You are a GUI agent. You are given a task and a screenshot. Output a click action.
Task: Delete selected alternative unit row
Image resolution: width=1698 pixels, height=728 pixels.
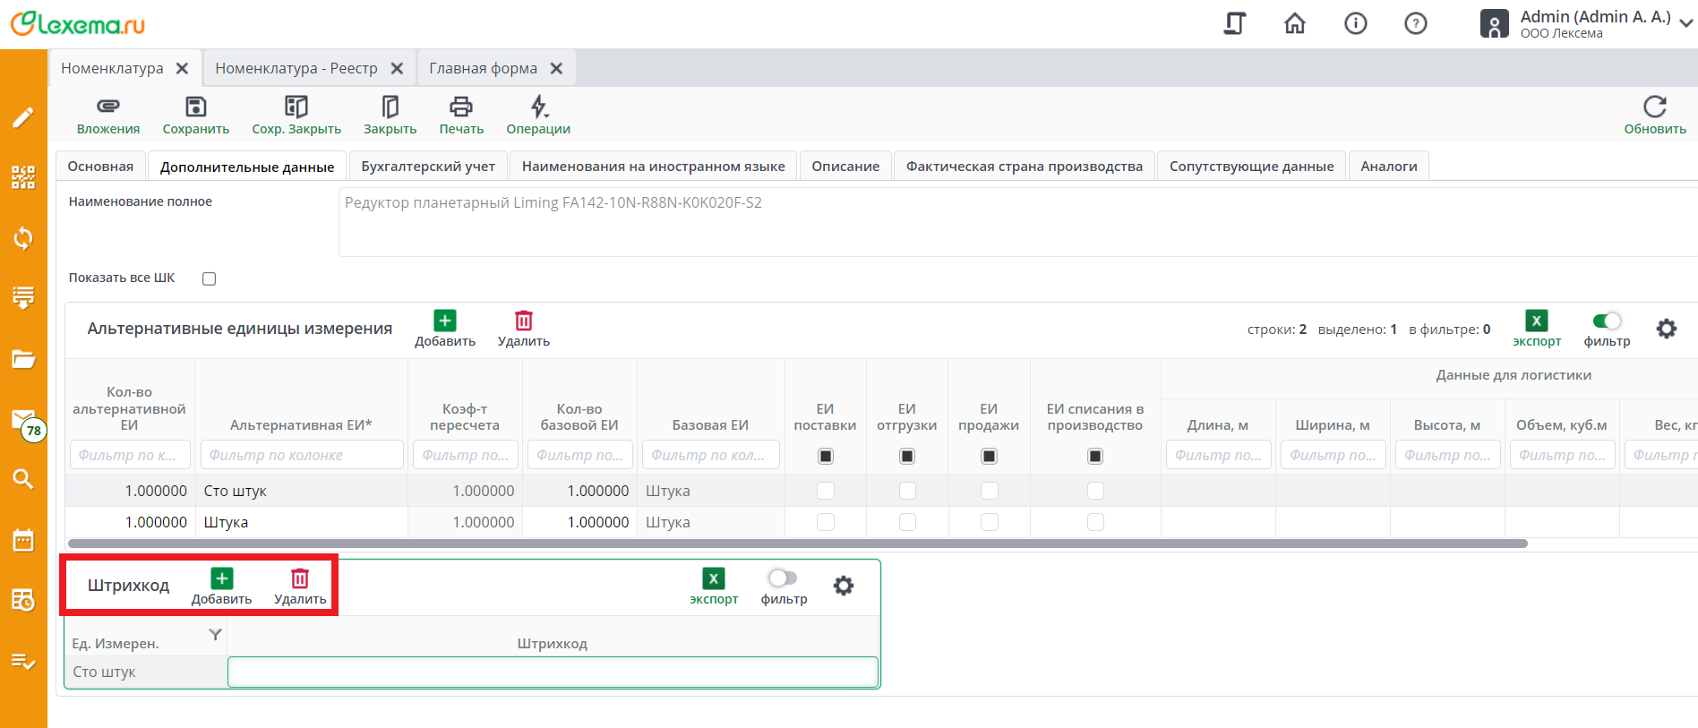click(523, 321)
